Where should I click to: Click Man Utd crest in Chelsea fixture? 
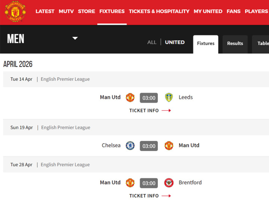tap(169, 146)
